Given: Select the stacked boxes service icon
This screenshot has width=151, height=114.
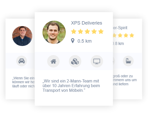Looking at the screenshot, I should click(75, 61).
